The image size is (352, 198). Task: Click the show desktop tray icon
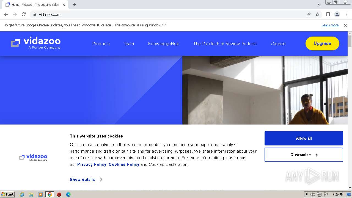click(x=349, y=194)
